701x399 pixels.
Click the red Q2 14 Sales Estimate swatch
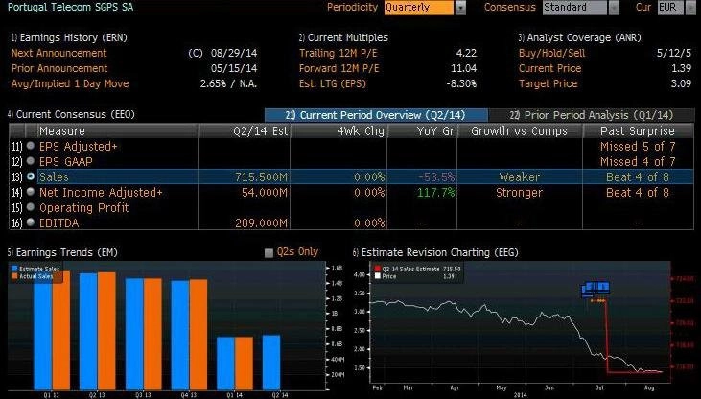click(377, 270)
